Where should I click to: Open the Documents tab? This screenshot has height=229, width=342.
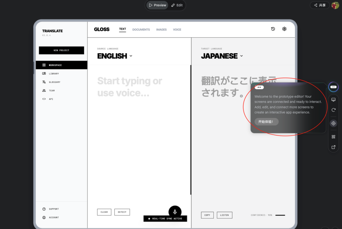[141, 30]
